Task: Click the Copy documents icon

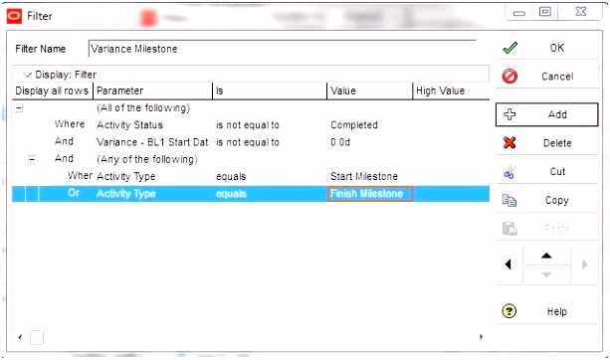Action: pos(509,200)
